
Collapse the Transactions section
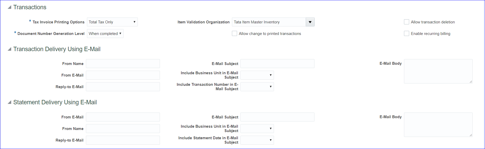click(x=10, y=7)
